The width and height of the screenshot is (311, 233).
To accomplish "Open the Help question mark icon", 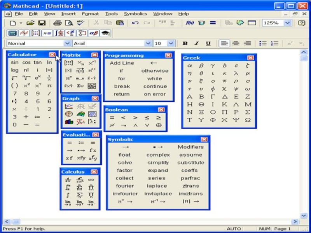I will click(x=302, y=23).
